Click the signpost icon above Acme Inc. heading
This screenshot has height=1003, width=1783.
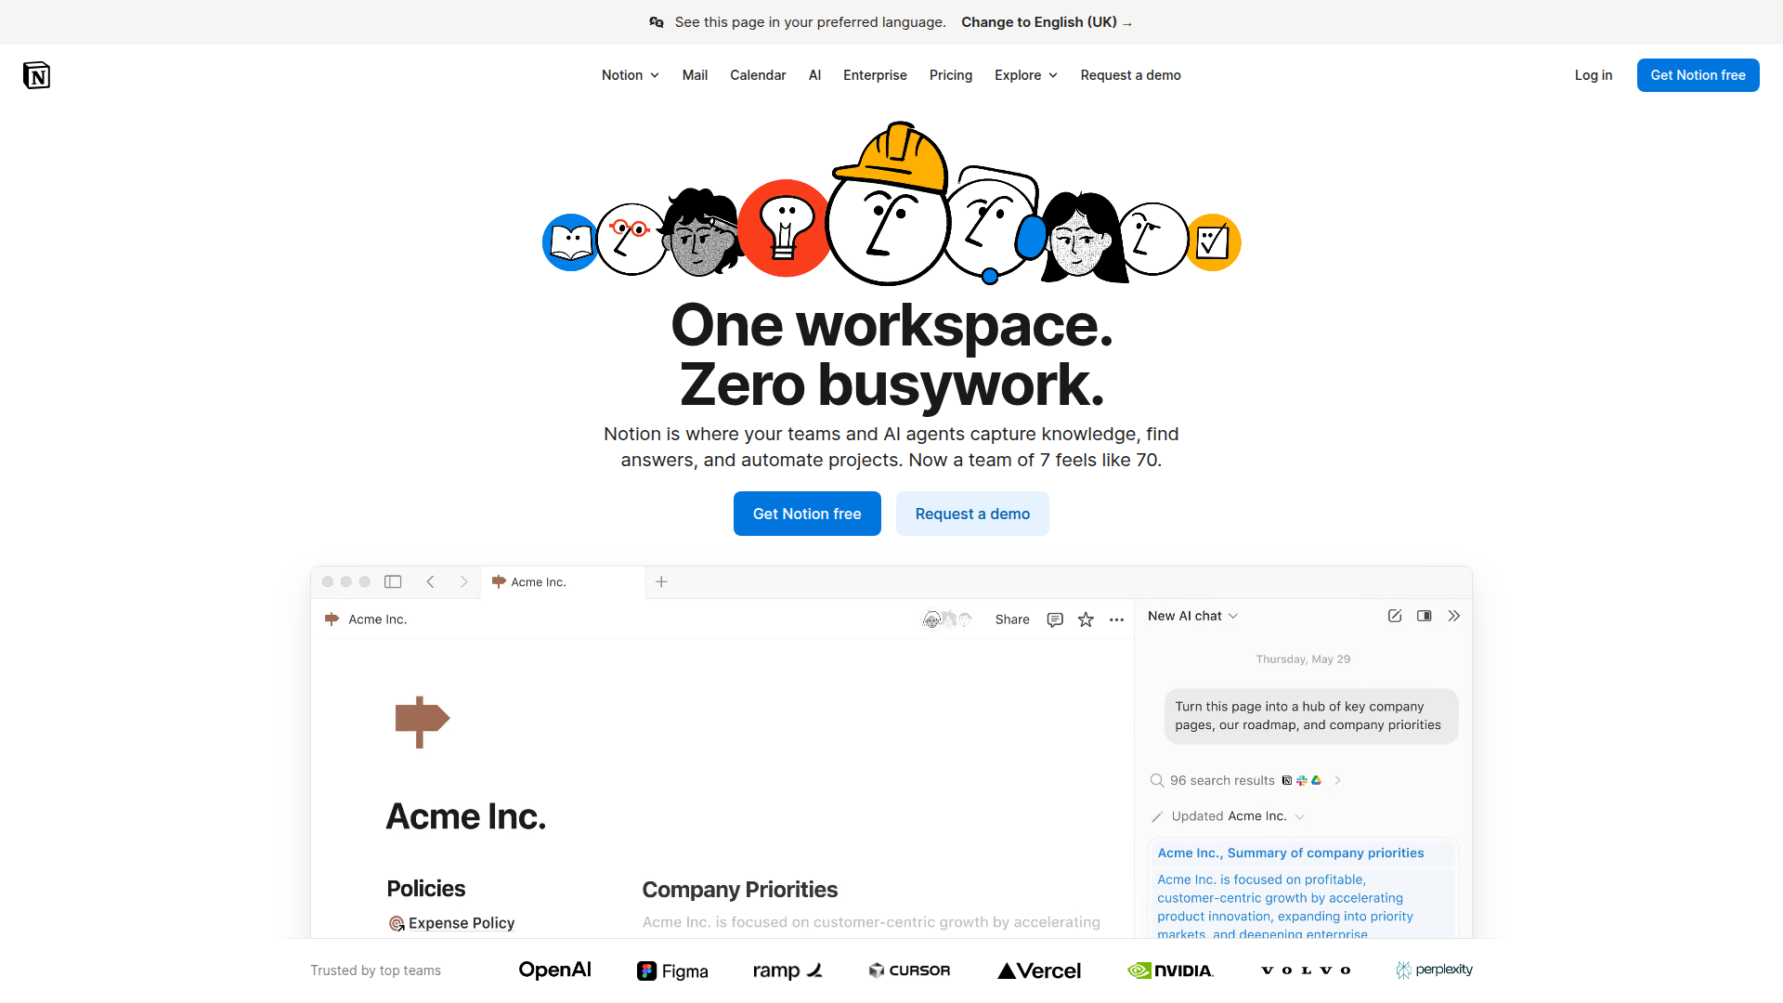422,722
